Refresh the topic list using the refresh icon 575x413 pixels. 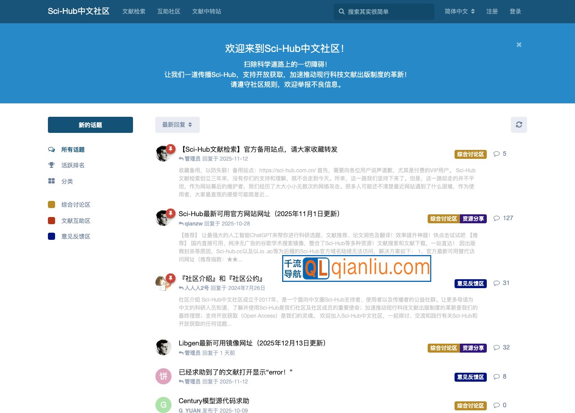(x=519, y=125)
